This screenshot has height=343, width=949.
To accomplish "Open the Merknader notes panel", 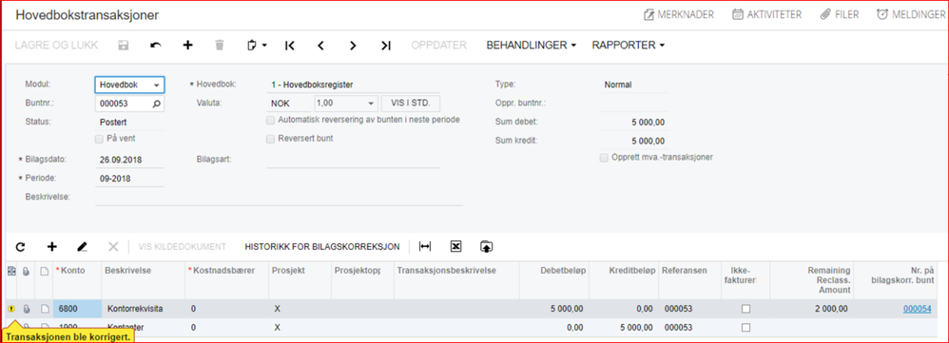I will click(678, 14).
